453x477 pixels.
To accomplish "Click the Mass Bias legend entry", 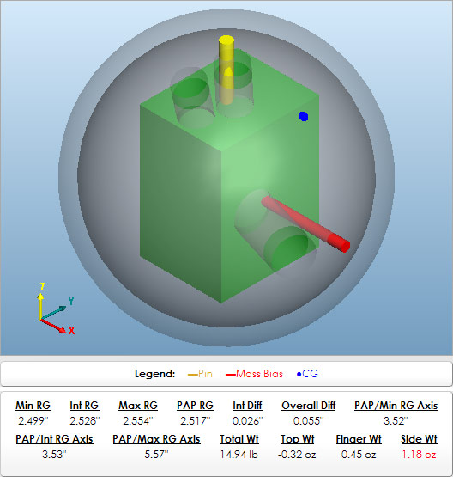I will pyautogui.click(x=254, y=374).
